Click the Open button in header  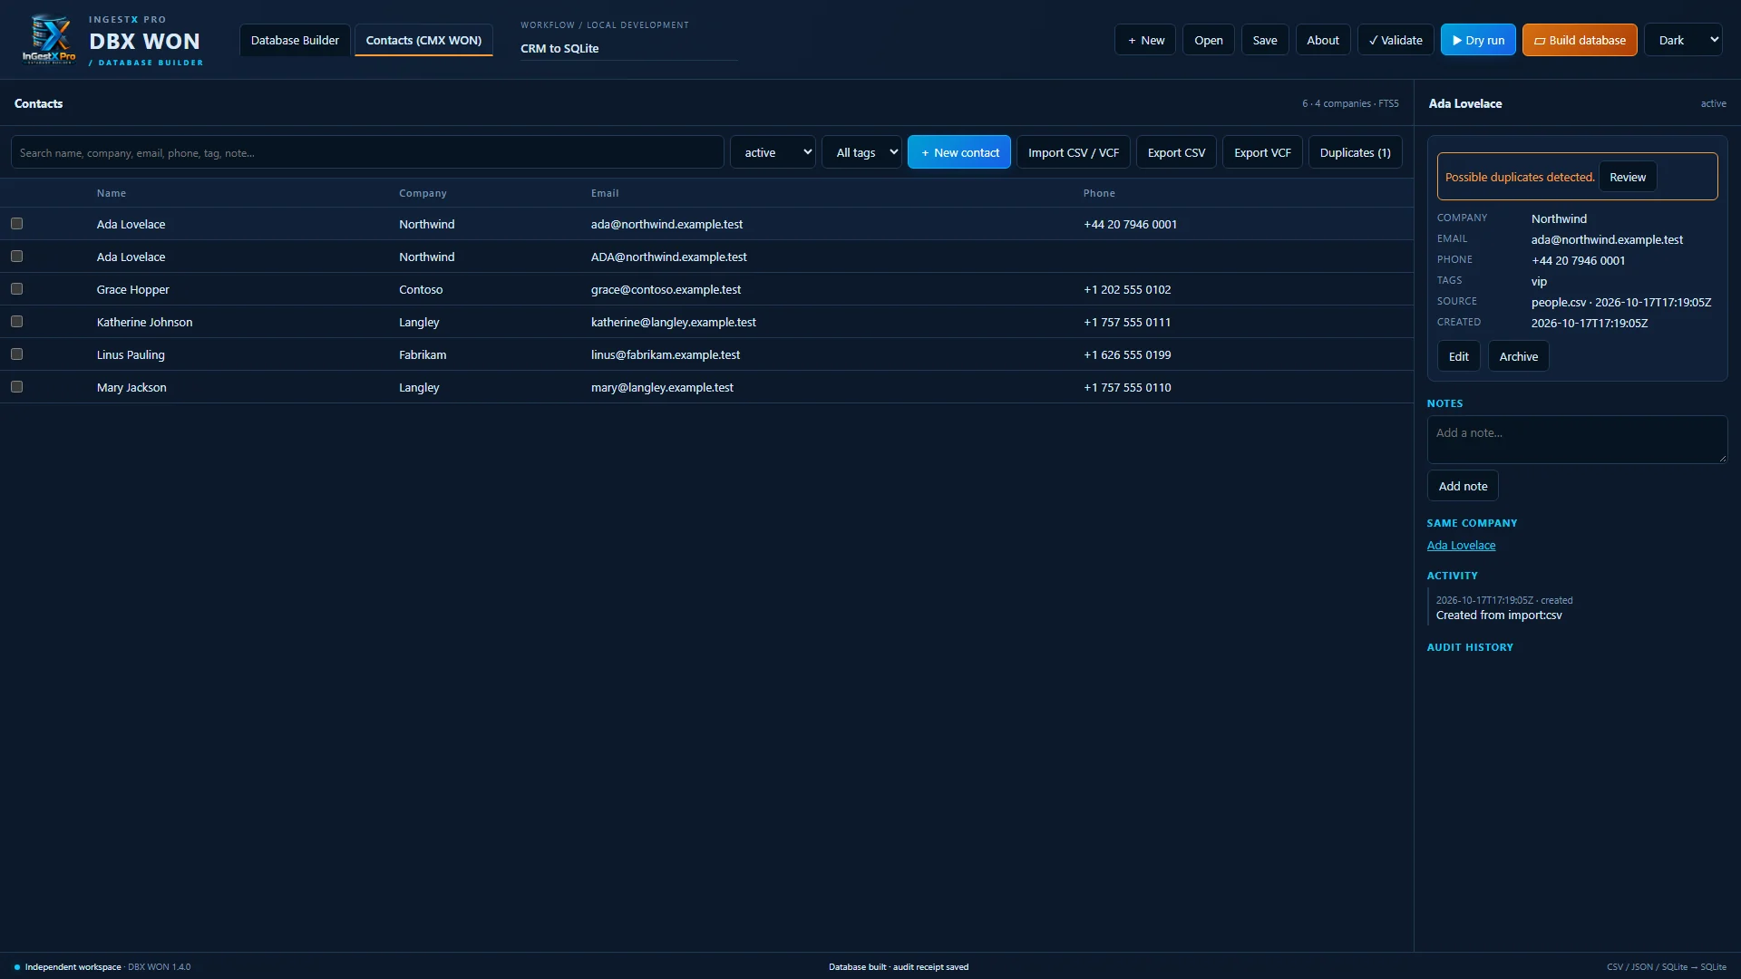1209,40
